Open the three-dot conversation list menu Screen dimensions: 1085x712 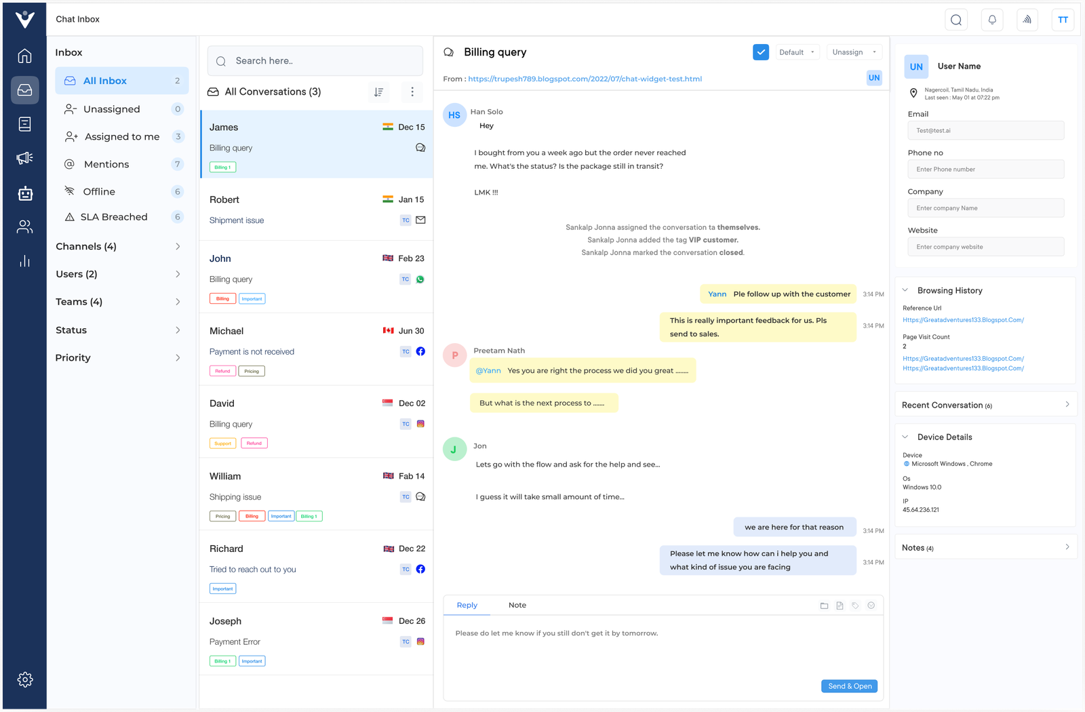pos(412,92)
